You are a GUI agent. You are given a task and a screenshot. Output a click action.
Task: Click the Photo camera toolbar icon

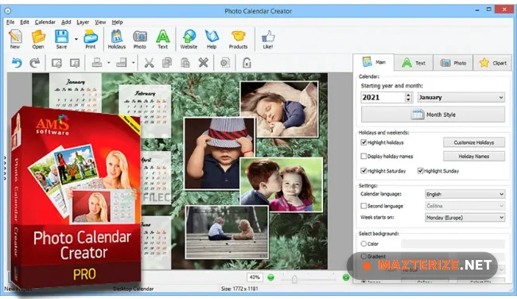point(140,39)
